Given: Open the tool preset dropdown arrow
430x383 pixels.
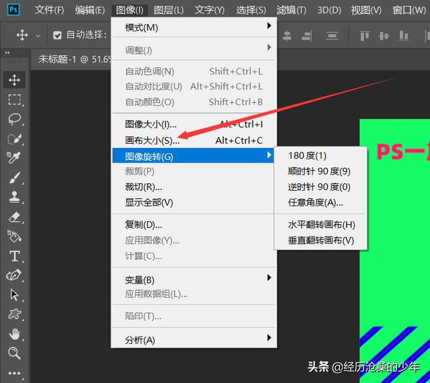Looking at the screenshot, I should tap(38, 36).
